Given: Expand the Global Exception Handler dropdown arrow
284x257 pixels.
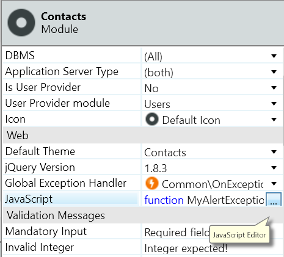Looking at the screenshot, I should pos(274,184).
